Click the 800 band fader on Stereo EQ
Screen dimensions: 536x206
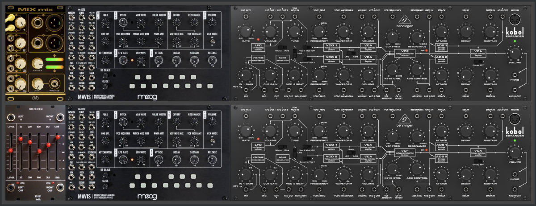tap(39, 152)
